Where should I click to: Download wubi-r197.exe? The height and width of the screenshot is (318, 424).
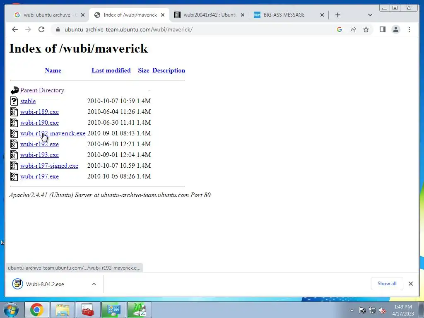[39, 176]
